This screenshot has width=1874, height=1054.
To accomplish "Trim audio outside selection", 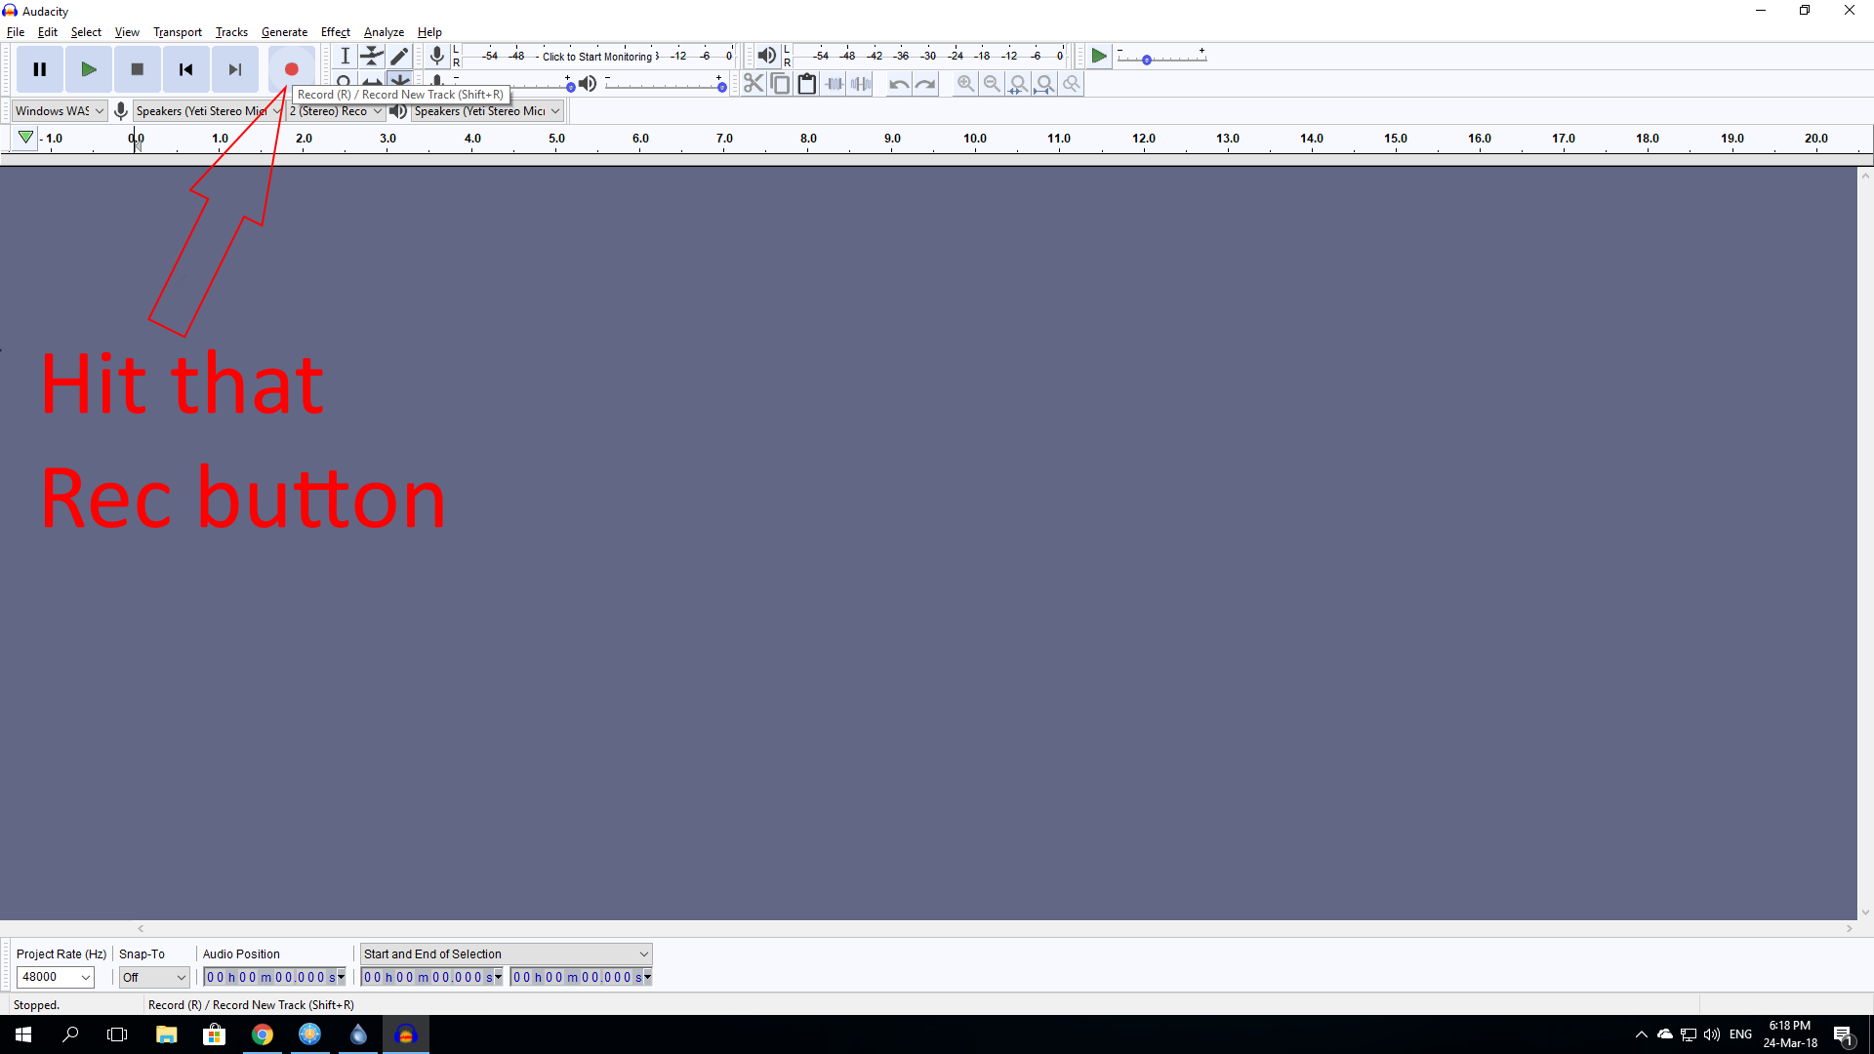I will 834,84.
